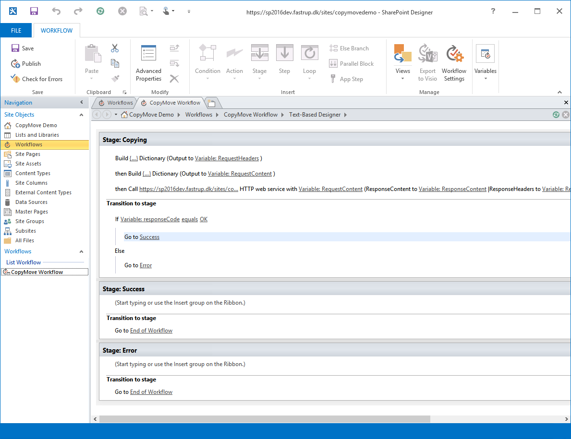The height and width of the screenshot is (439, 571).
Task: Click the Success stage link
Action: point(149,237)
